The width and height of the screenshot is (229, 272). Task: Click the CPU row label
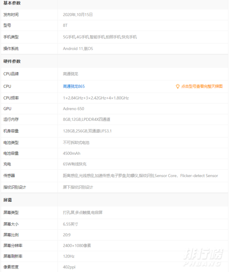click(x=7, y=86)
